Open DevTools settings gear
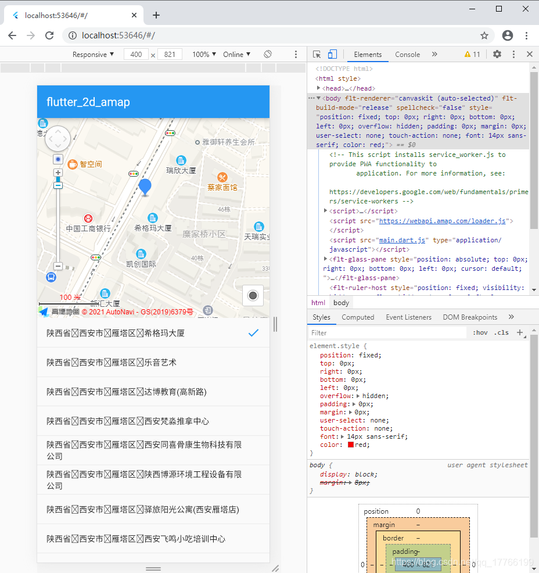 coord(497,54)
